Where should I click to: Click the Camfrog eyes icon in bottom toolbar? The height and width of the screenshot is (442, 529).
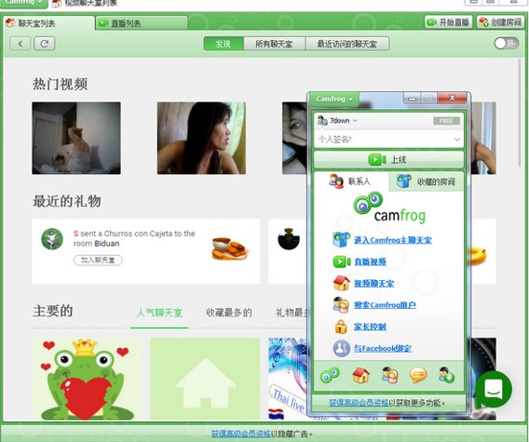[330, 375]
